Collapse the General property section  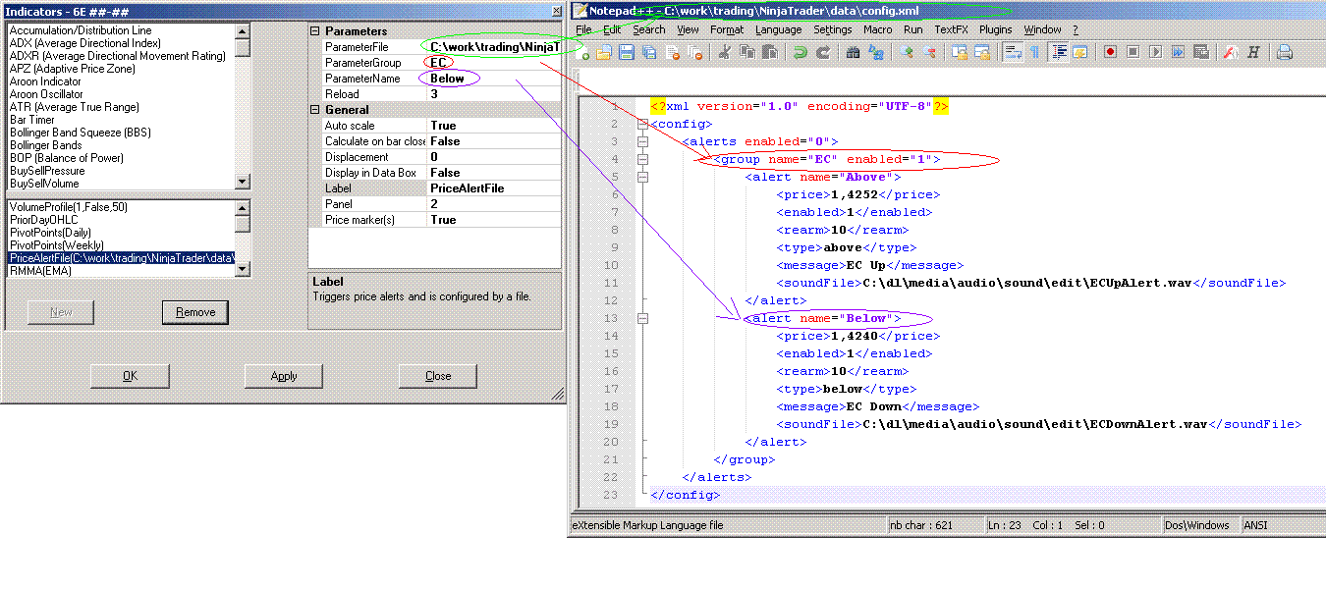[315, 110]
